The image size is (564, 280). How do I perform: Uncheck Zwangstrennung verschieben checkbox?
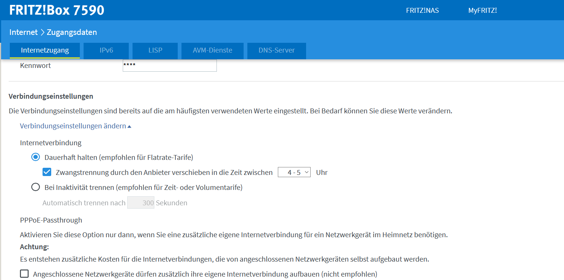pyautogui.click(x=47, y=172)
